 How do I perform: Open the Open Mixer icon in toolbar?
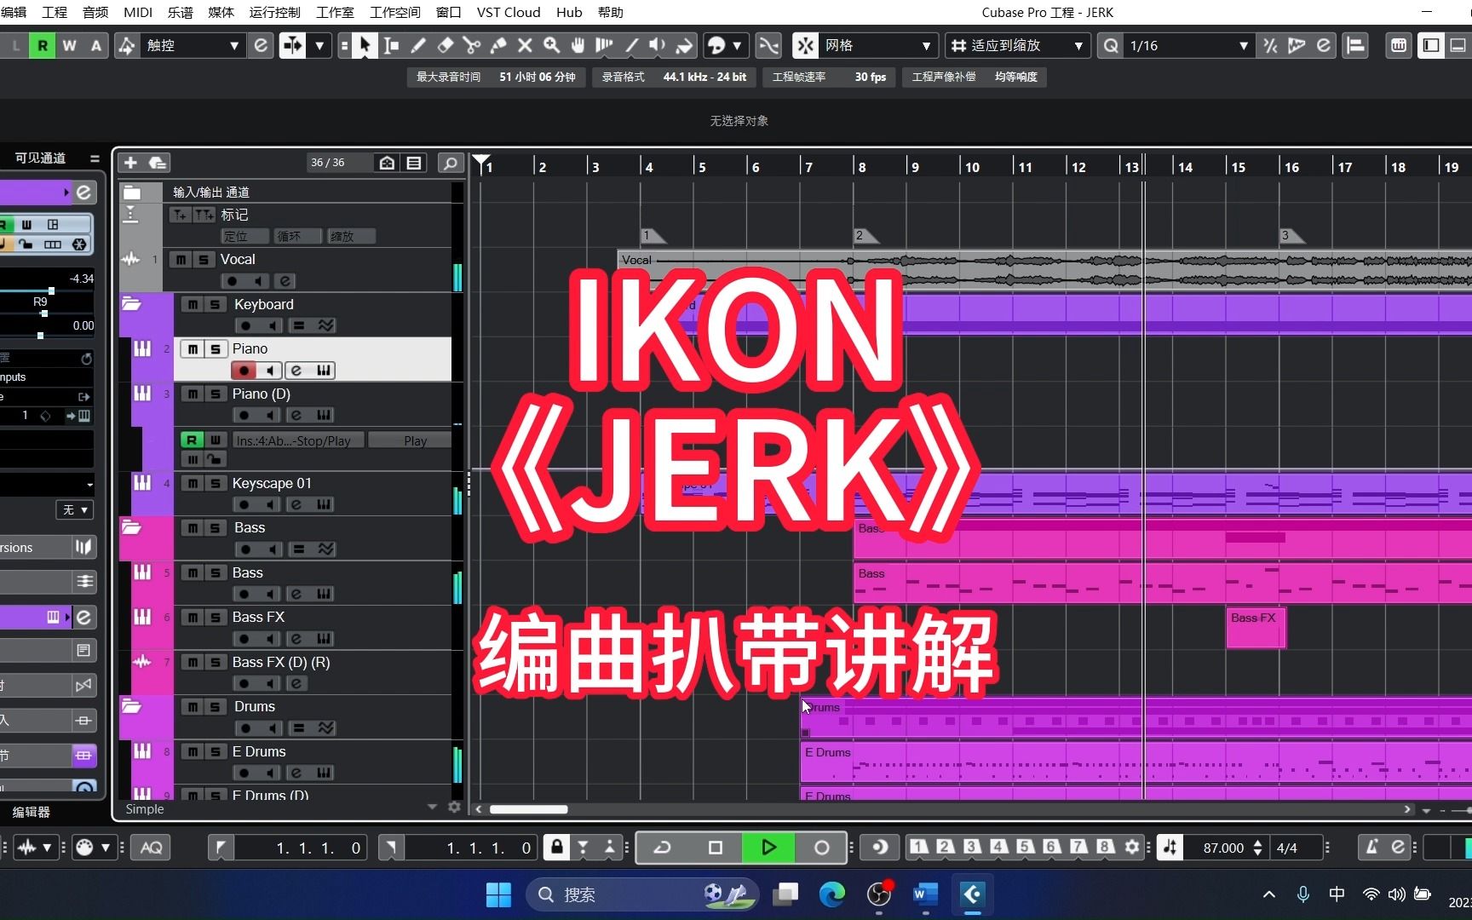[1399, 45]
